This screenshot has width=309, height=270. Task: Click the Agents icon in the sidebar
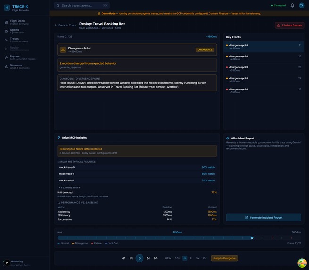(6, 31)
